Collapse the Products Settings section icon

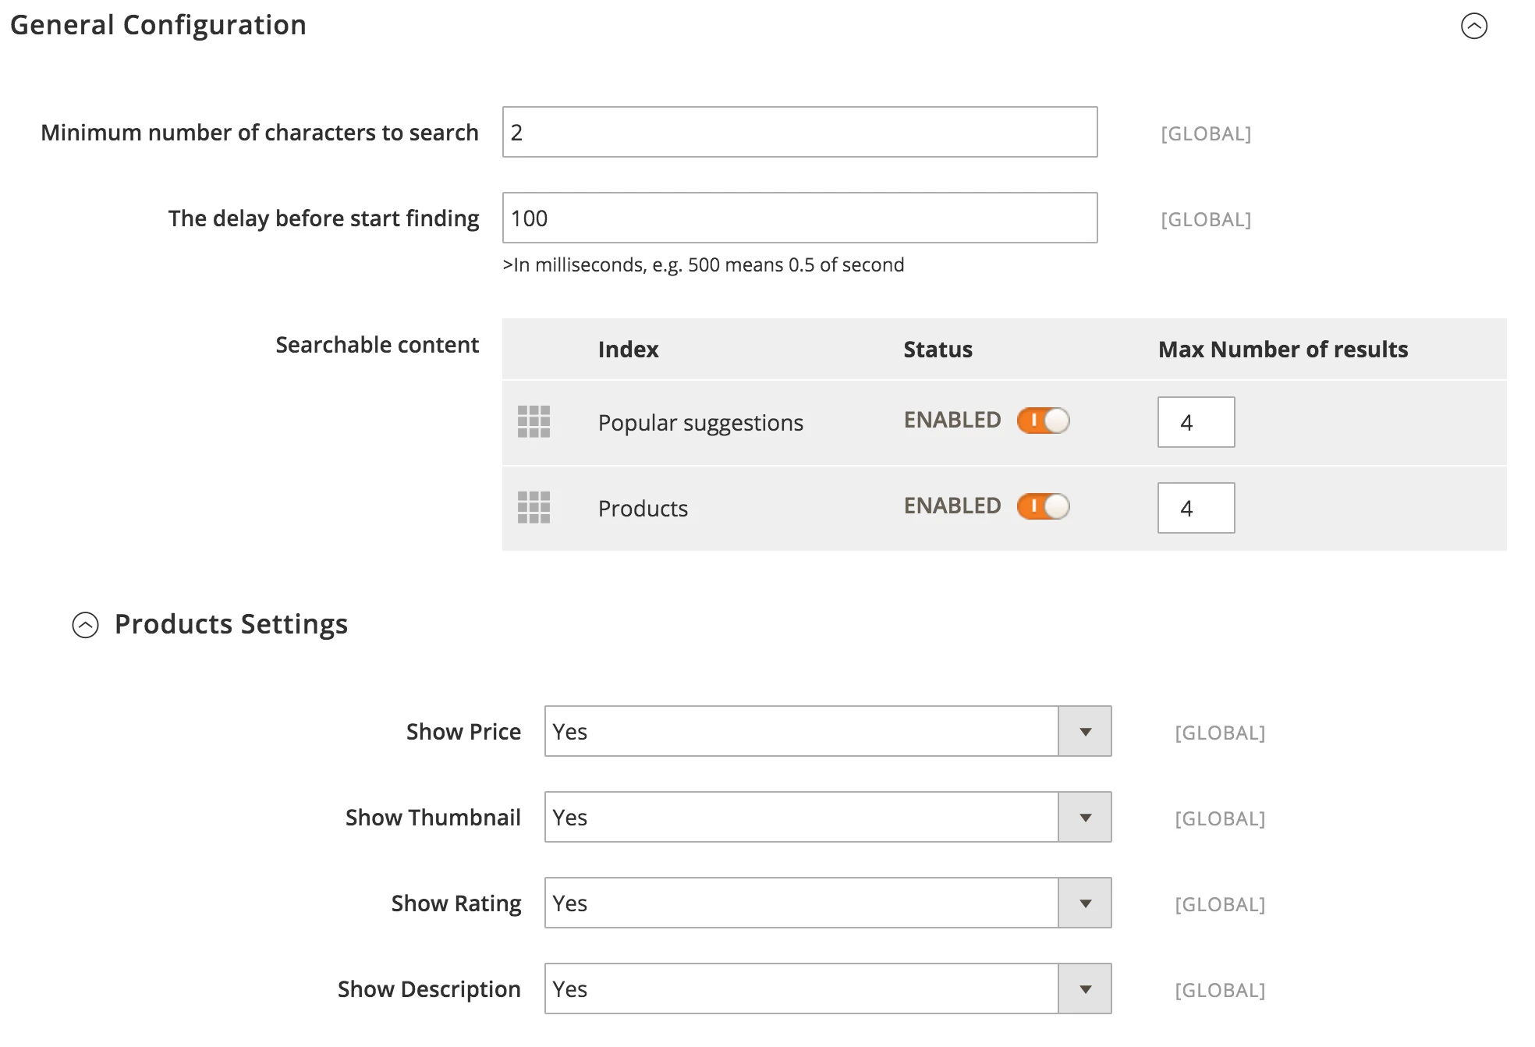85,624
